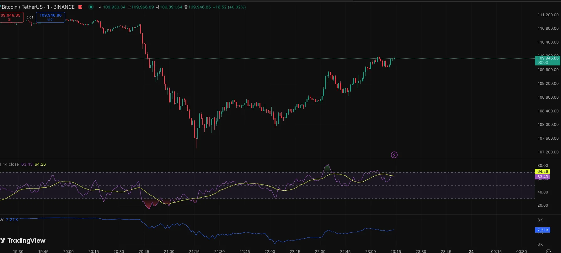
Task: Click the 20:15 time axis label
Action: coord(93,251)
